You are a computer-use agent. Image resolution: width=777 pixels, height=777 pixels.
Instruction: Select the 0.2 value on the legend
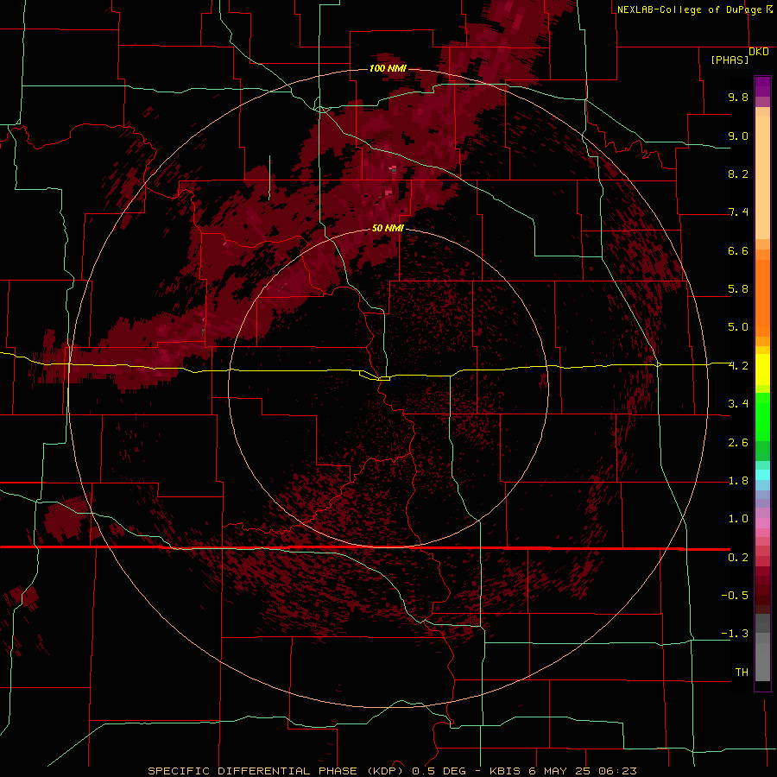tap(738, 558)
